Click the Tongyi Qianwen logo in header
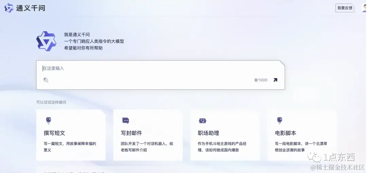Screen dimensions: 367x173 click(x=9, y=8)
